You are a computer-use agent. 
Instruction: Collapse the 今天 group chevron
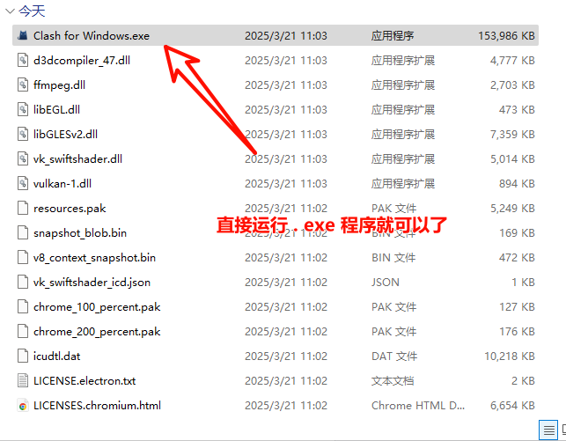coord(8,12)
